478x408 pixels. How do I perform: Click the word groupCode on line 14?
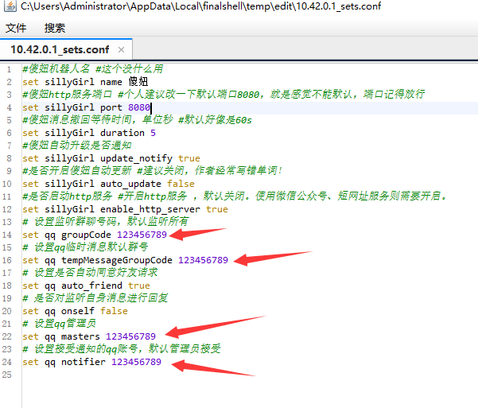click(x=86, y=235)
